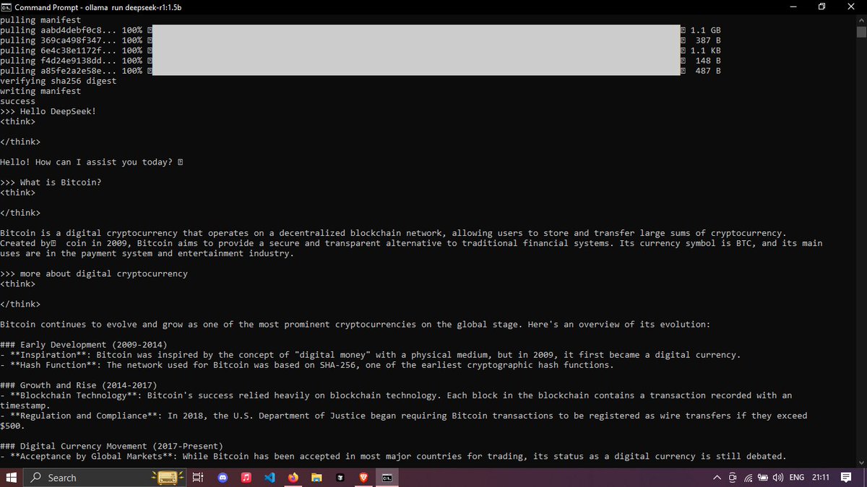Show hidden system tray icons
The image size is (867, 487).
coord(717,478)
